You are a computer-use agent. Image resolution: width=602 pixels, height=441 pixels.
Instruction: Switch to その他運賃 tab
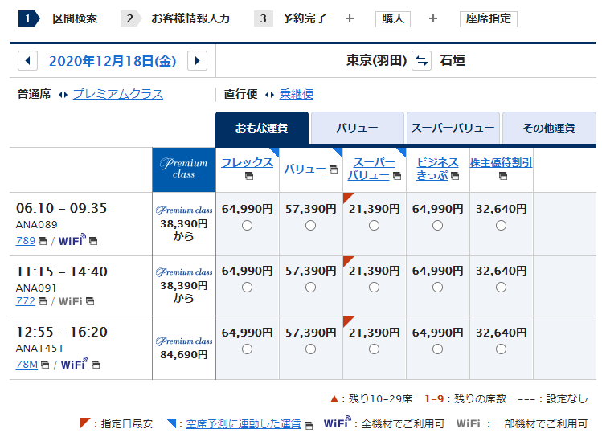click(x=549, y=128)
